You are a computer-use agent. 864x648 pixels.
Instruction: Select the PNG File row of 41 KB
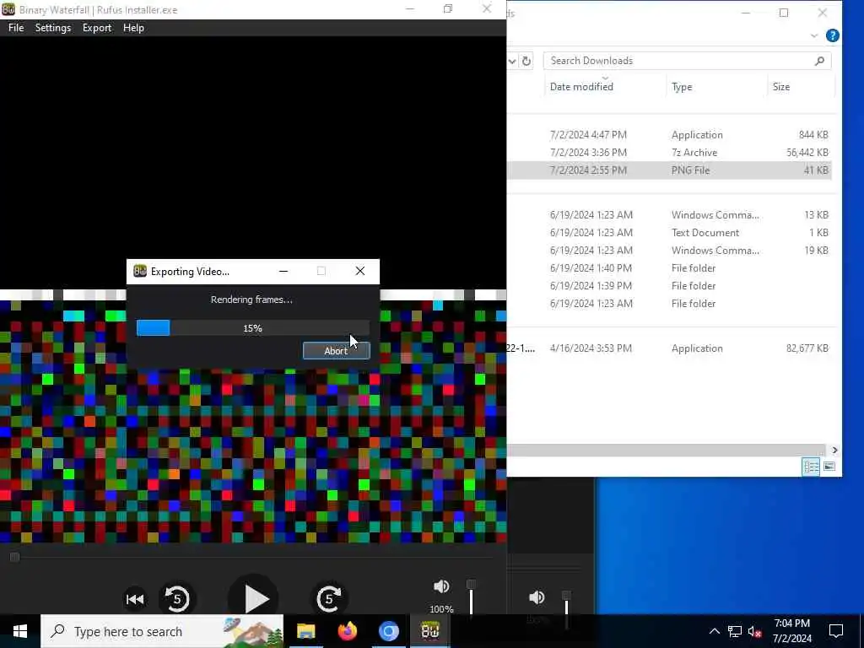669,170
